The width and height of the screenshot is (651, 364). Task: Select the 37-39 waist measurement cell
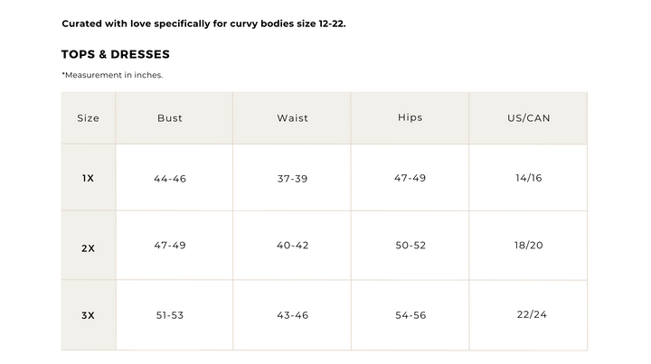[293, 179]
